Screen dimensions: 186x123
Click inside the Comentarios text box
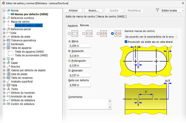click(88, 104)
